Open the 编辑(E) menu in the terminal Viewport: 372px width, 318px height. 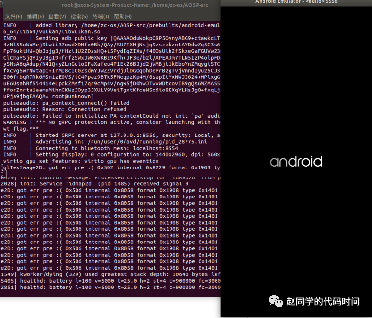point(35,16)
